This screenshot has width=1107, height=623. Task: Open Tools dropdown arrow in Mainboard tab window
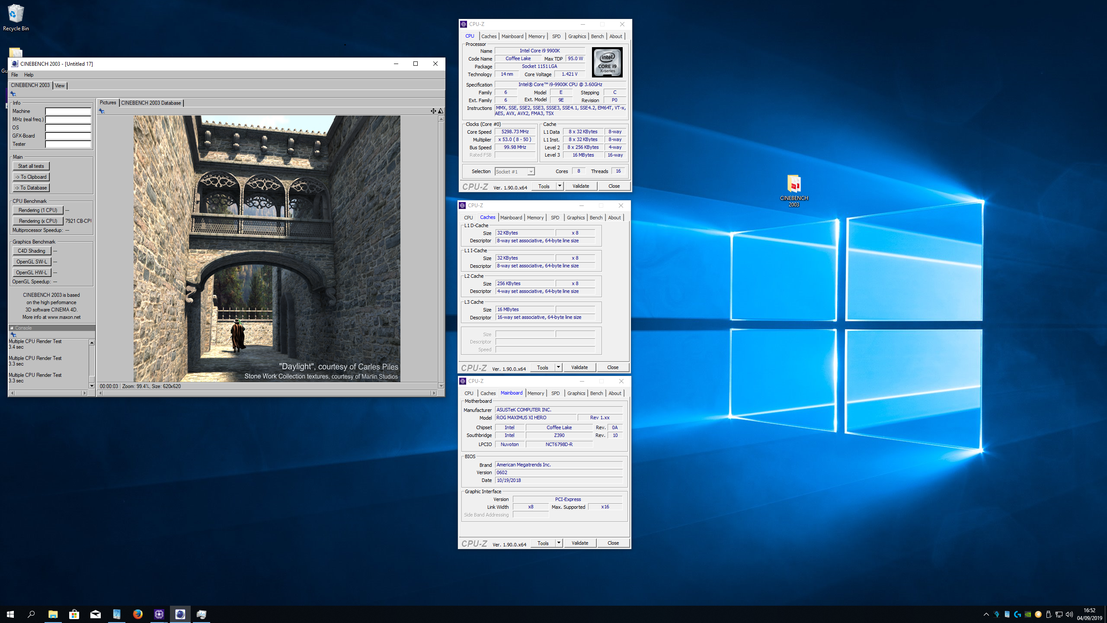pyautogui.click(x=559, y=543)
